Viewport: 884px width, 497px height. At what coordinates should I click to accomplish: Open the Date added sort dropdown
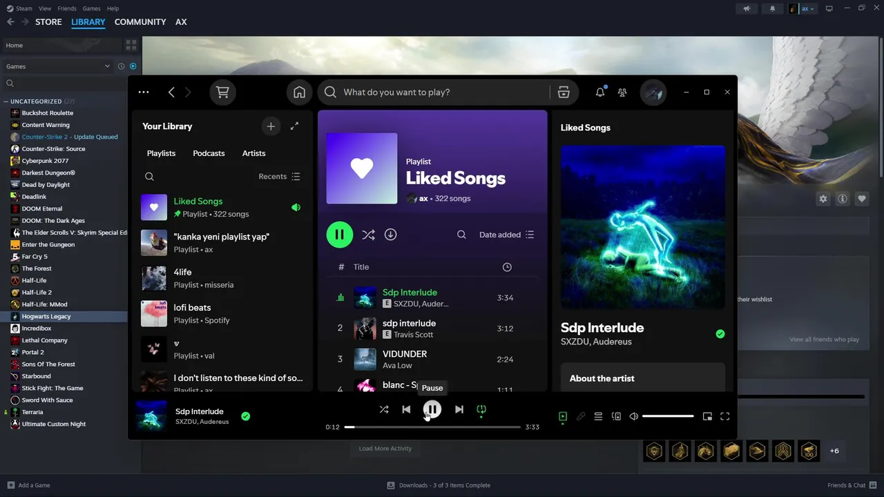[x=507, y=235]
